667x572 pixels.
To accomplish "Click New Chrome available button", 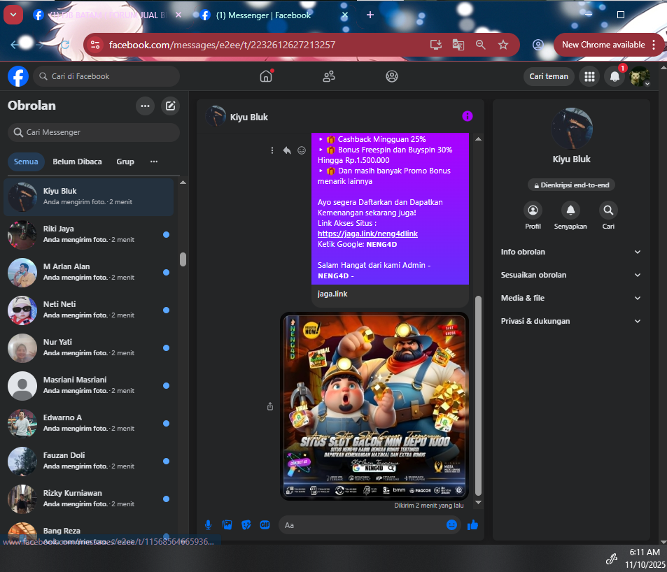I will [x=608, y=45].
